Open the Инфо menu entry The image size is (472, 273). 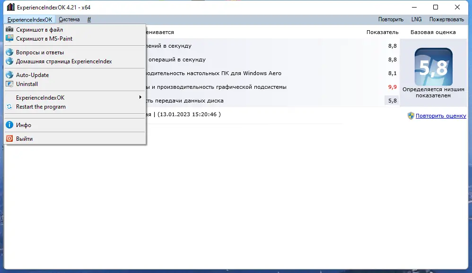(75, 125)
